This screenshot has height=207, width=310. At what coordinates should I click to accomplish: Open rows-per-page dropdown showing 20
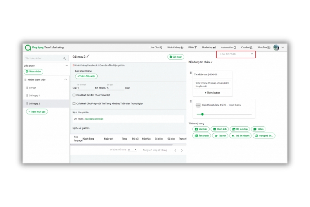(x=132, y=150)
